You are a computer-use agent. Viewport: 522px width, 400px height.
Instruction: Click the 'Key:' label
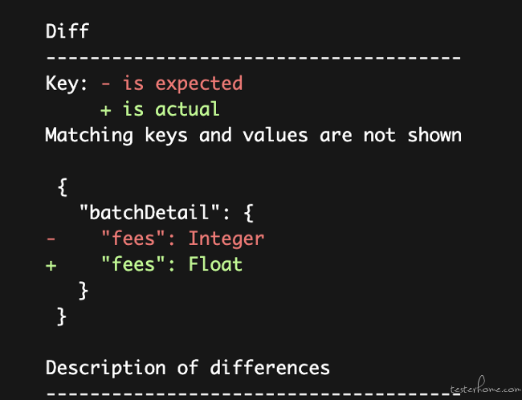click(66, 84)
